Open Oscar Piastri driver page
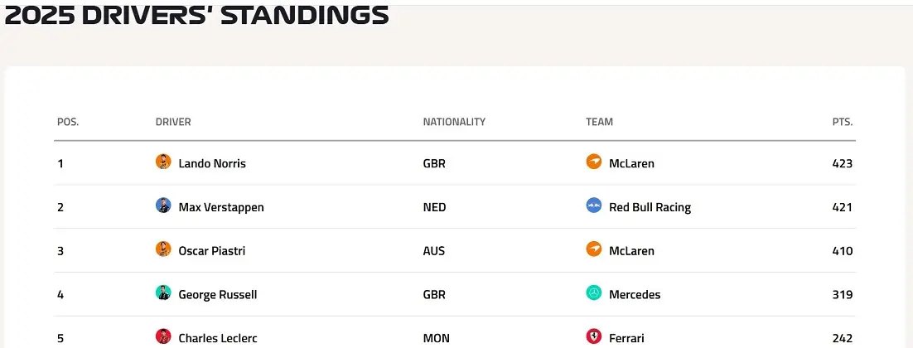913x348 pixels. point(212,251)
